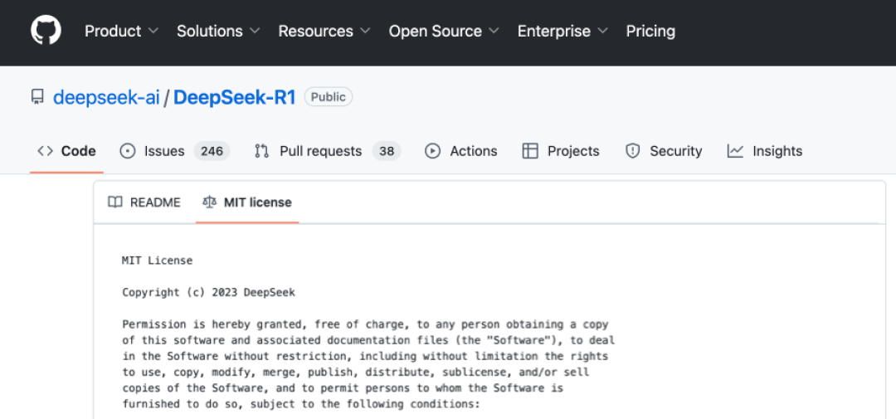
Task: Click the Security shield icon
Action: coord(632,151)
